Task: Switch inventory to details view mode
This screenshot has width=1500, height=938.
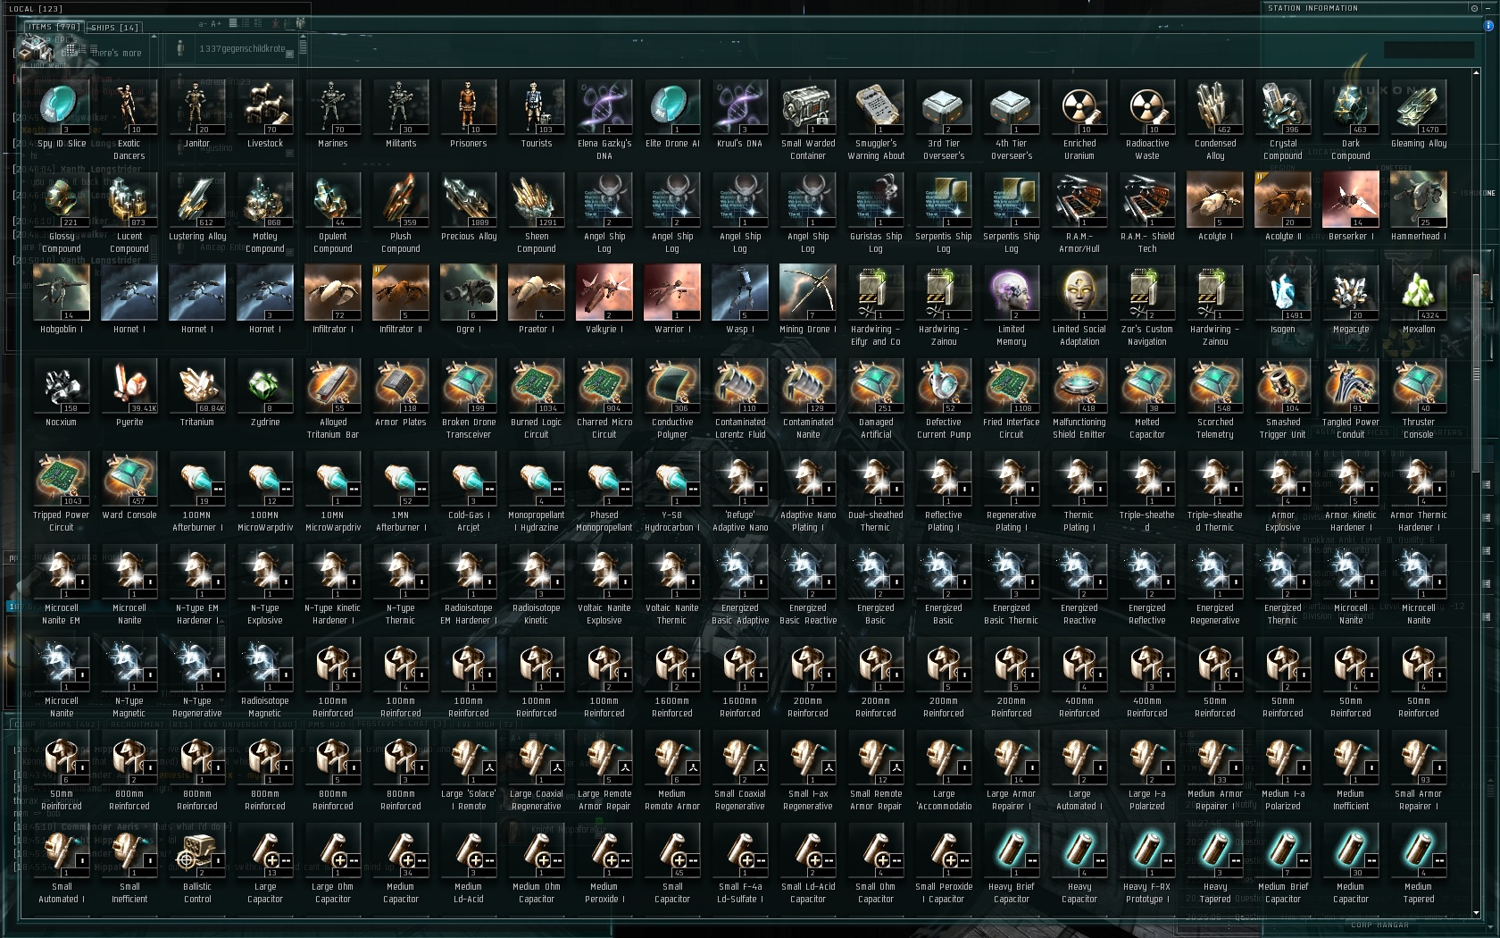Action: coord(82,48)
